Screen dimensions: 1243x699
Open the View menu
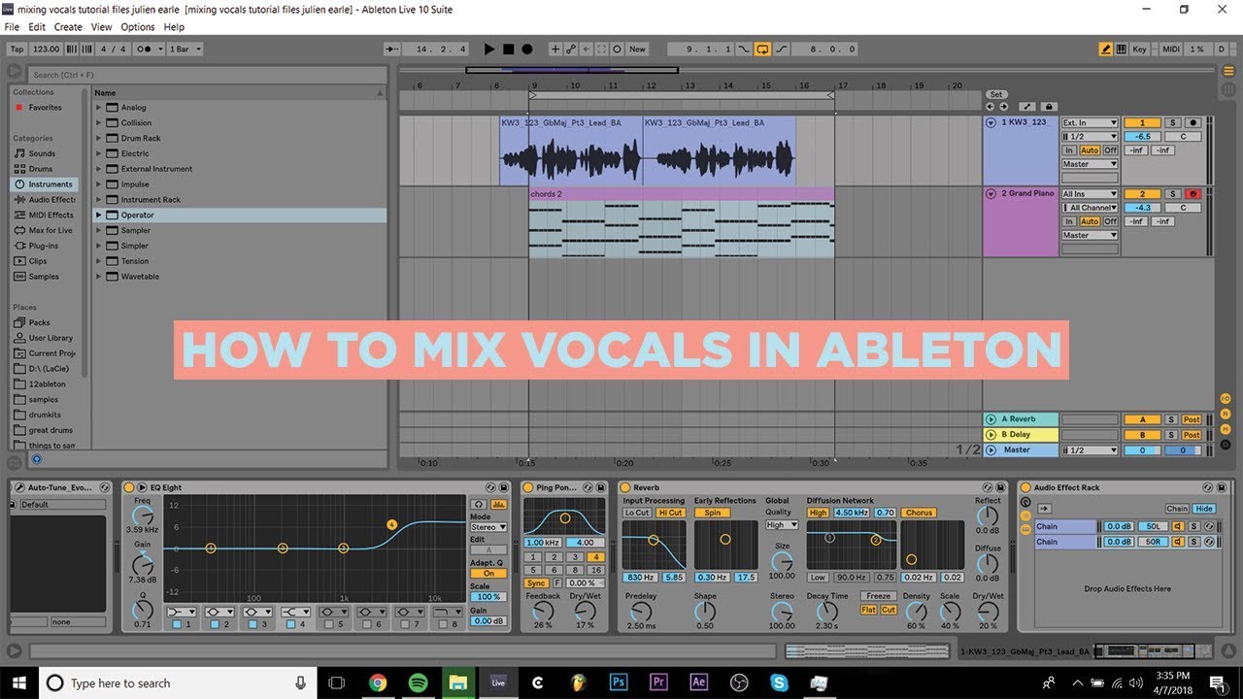[101, 27]
